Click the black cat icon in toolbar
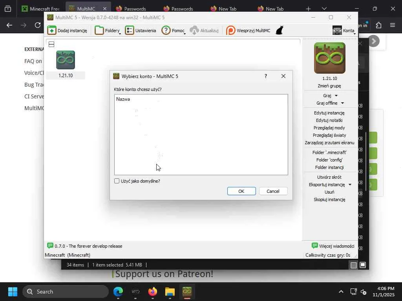This screenshot has height=301, width=402. [x=280, y=30]
